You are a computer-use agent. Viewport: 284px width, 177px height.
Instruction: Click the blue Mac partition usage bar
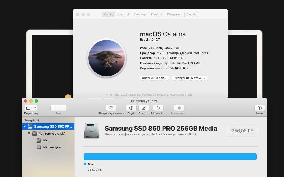point(170,157)
